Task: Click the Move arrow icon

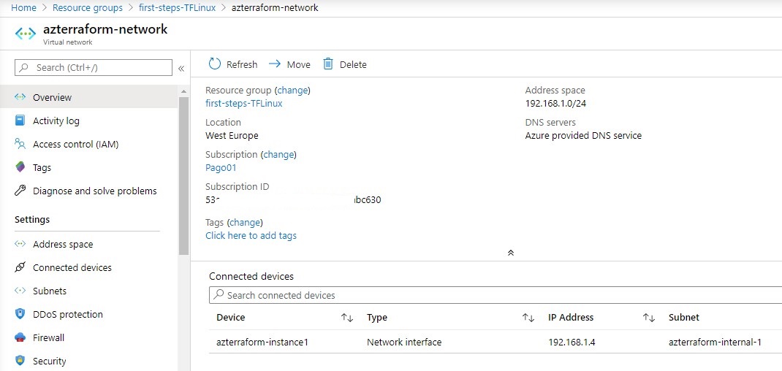Action: pos(275,64)
